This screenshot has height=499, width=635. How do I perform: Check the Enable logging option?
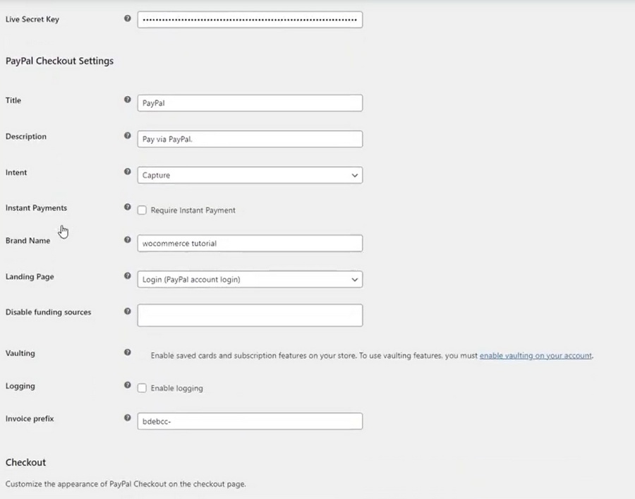[142, 387]
